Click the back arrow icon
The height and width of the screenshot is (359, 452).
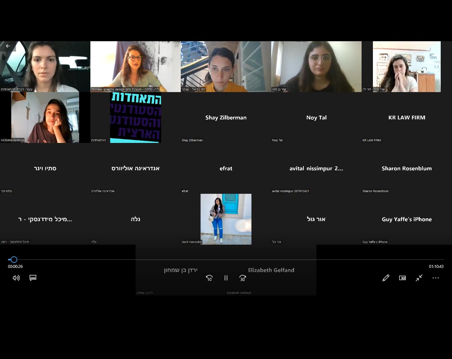[x=8, y=46]
